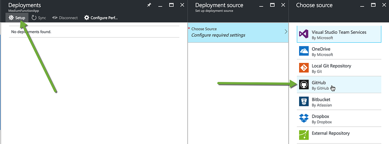Select the Dropbox box icon
The height and width of the screenshot is (144, 389).
pyautogui.click(x=304, y=118)
